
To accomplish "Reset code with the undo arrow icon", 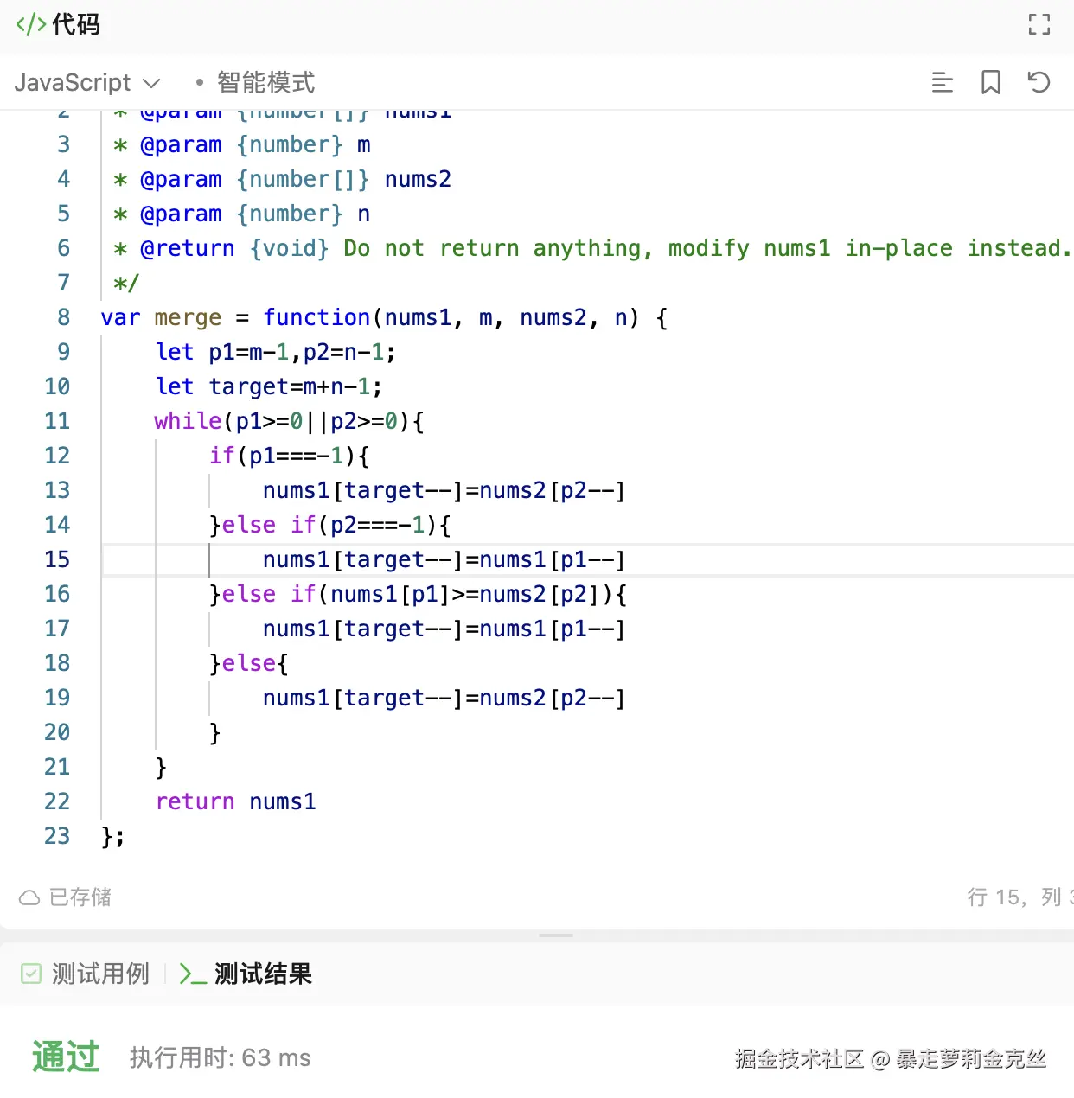I will coord(1039,82).
